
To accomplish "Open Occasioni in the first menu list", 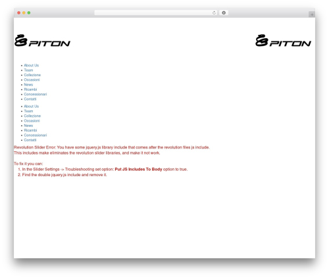I will 32,80.
